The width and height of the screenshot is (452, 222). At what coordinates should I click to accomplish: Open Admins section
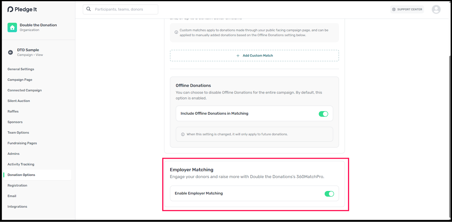tap(14, 154)
